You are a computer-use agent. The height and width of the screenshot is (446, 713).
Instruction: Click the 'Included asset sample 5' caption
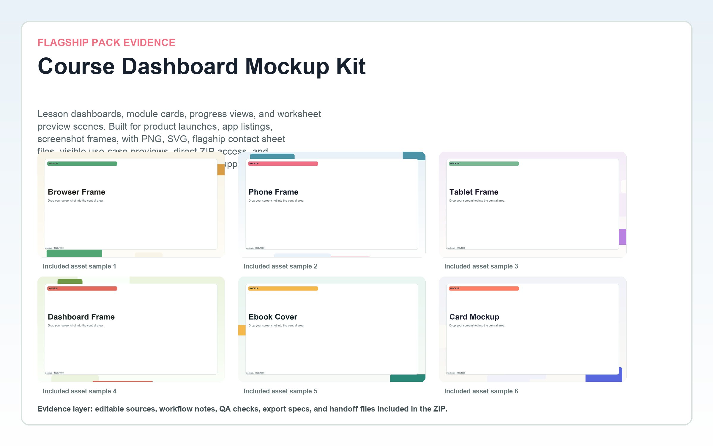280,391
